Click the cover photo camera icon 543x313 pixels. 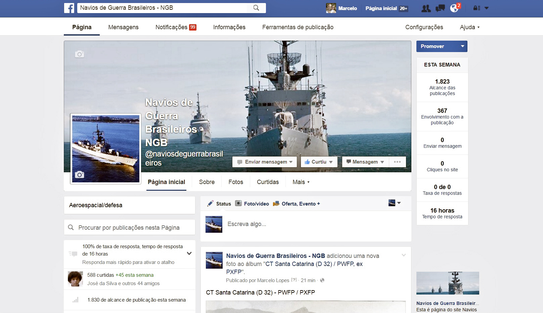[x=80, y=54]
